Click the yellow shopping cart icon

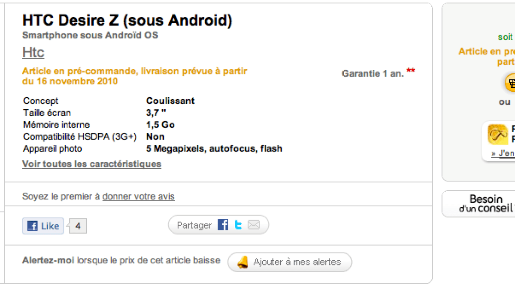click(x=510, y=83)
